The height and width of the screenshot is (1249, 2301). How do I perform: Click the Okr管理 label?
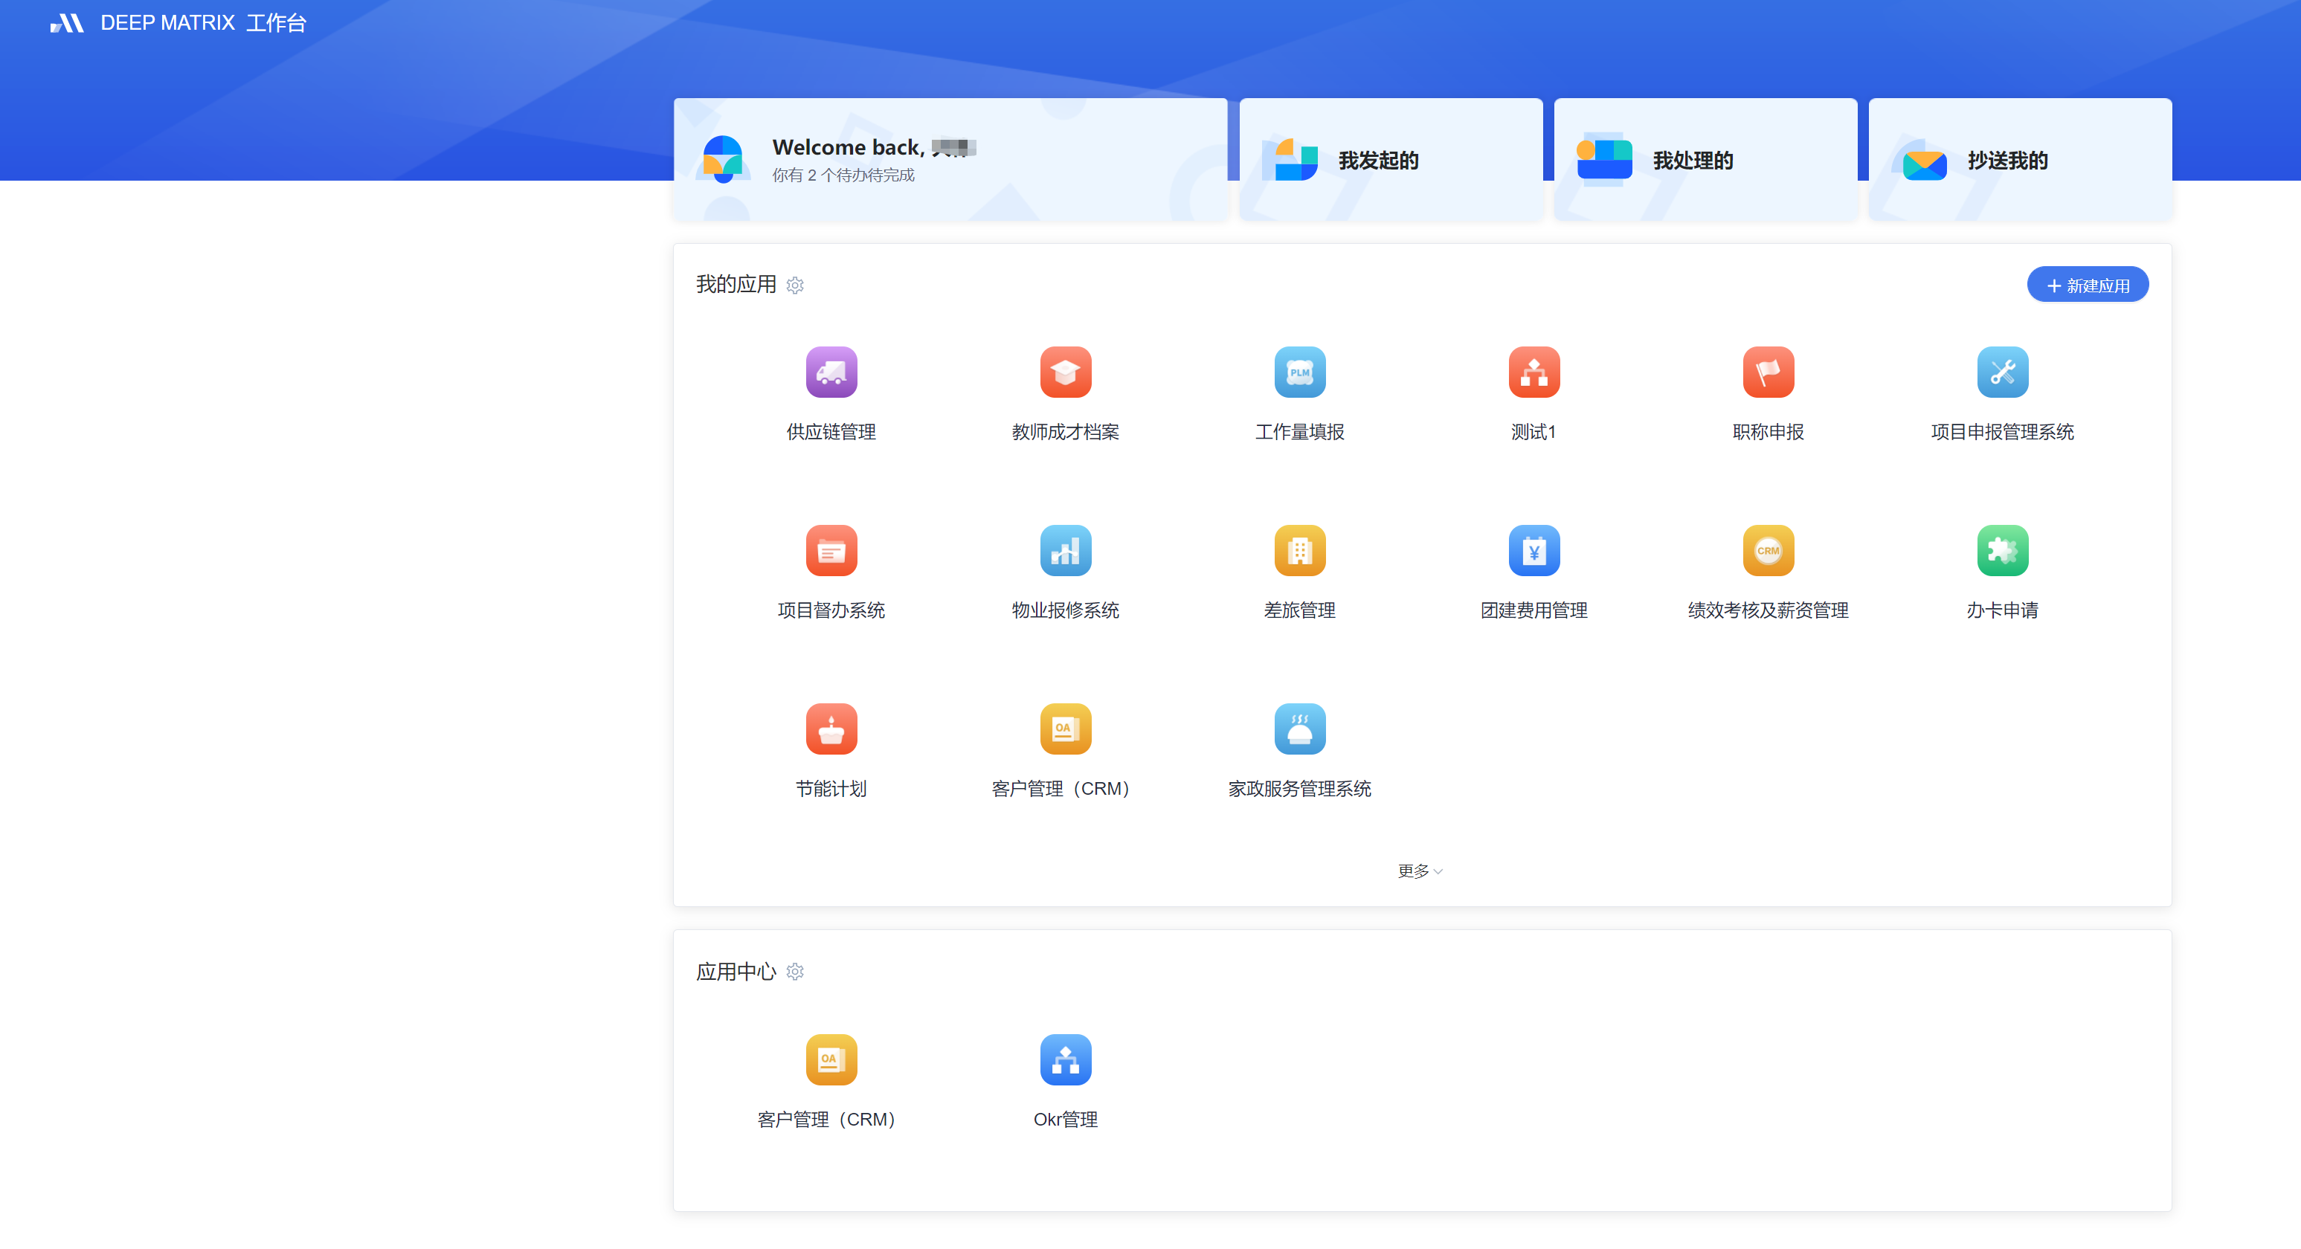1065,1120
